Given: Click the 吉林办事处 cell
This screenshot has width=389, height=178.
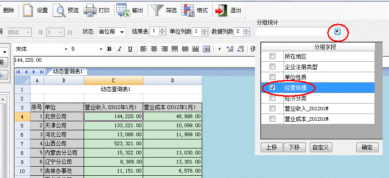Looking at the screenshot, I should (64, 171).
